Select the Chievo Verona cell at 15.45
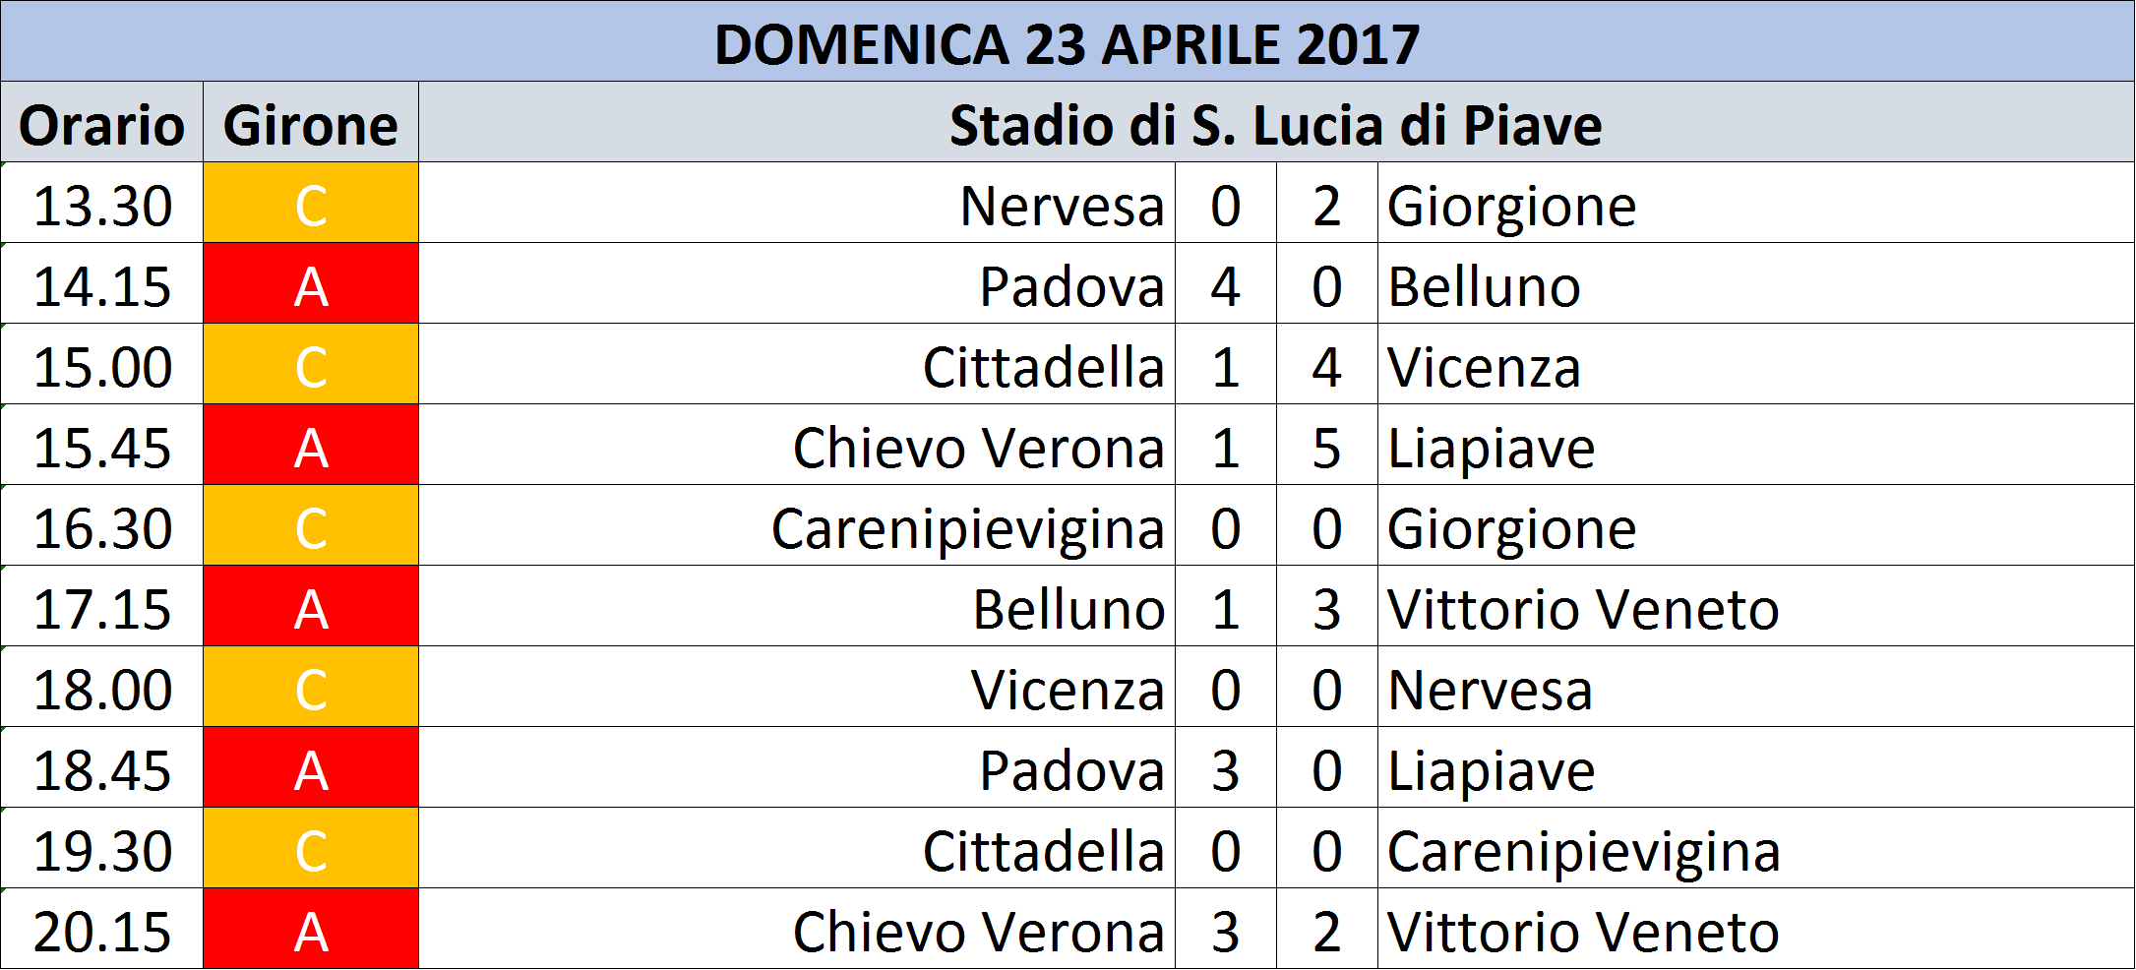 797,445
